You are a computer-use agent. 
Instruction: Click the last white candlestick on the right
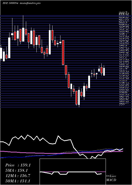point(104,72)
